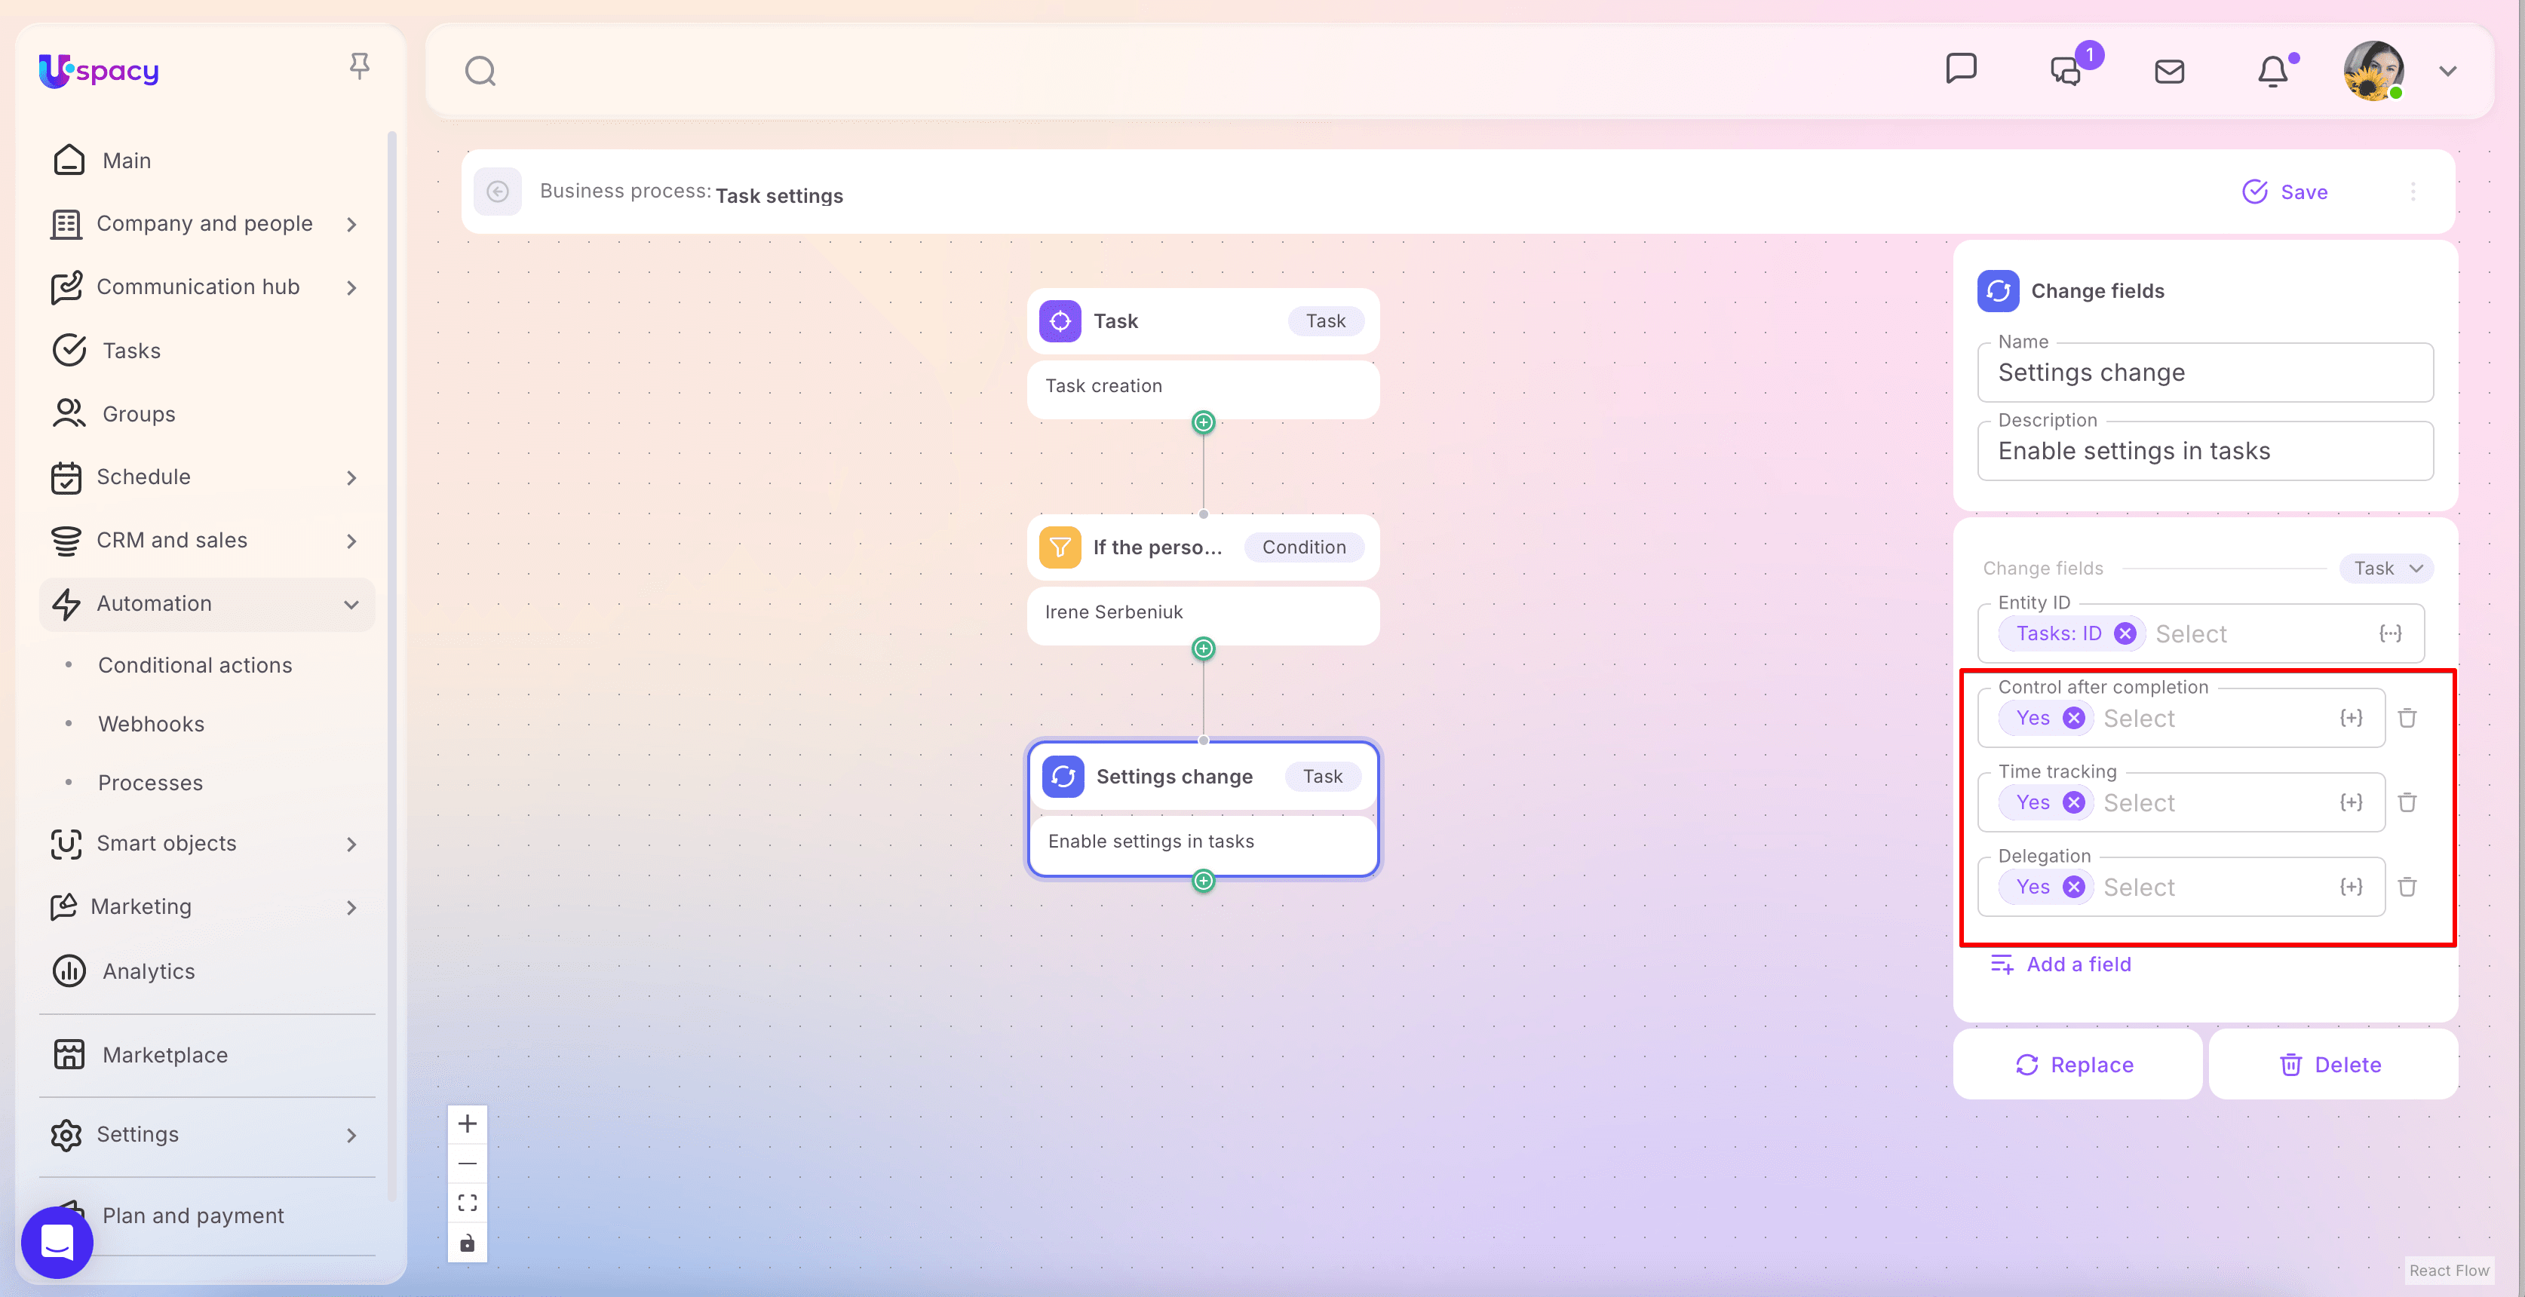Viewport: 2525px width, 1297px height.
Task: Go to Webhooks in the sidebar
Action: coord(151,723)
